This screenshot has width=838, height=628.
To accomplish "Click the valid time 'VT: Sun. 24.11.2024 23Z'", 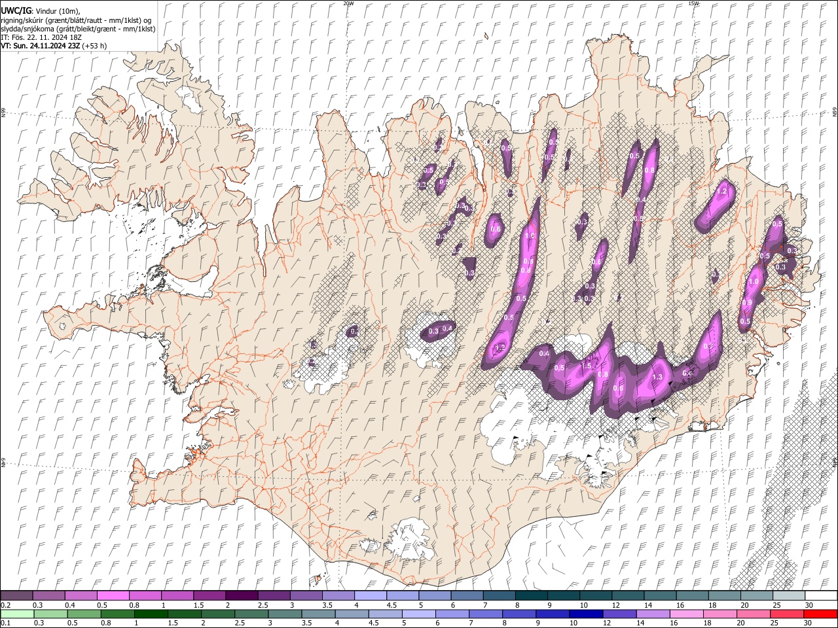I will [x=40, y=46].
